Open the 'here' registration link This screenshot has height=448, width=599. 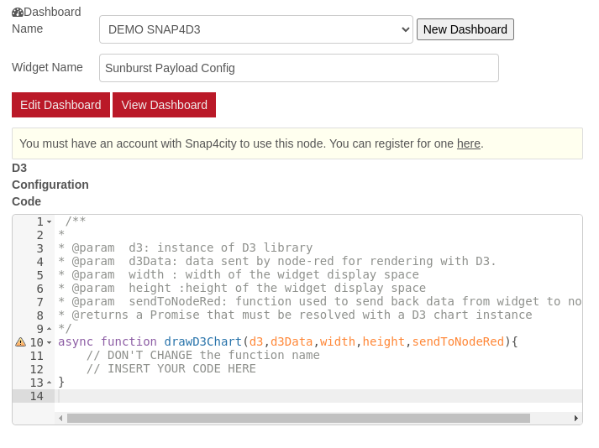click(468, 143)
